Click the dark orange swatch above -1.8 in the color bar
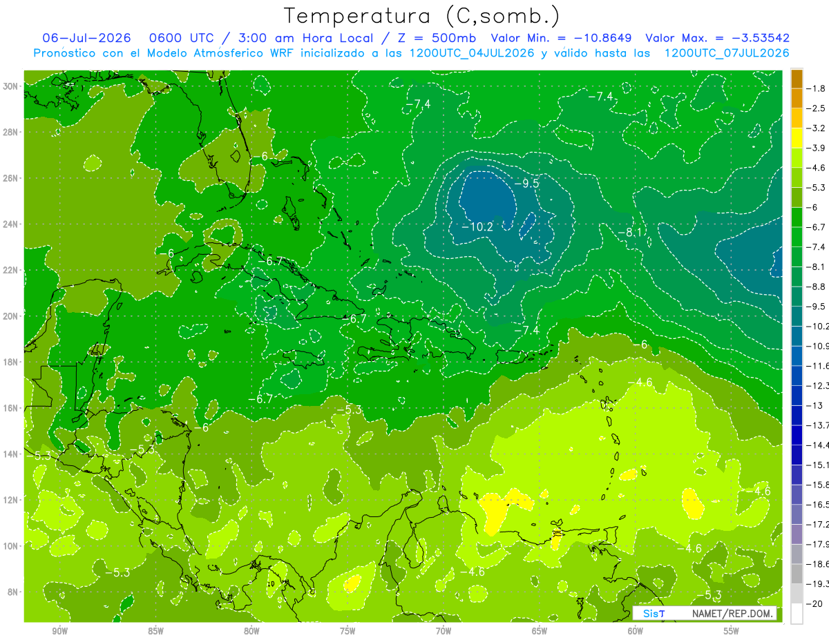 (x=797, y=78)
